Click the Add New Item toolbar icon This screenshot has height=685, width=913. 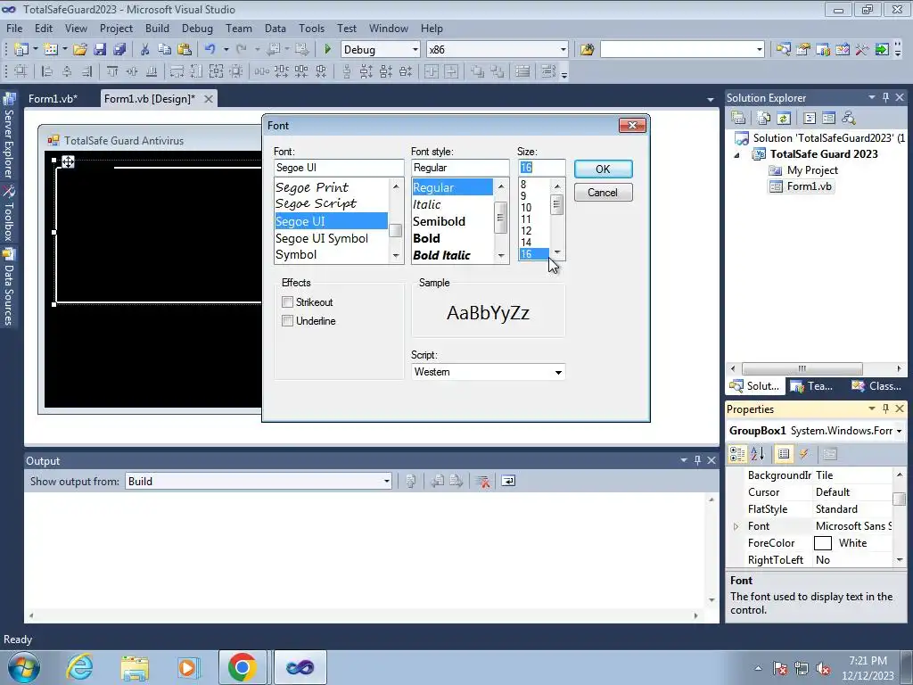coord(51,50)
